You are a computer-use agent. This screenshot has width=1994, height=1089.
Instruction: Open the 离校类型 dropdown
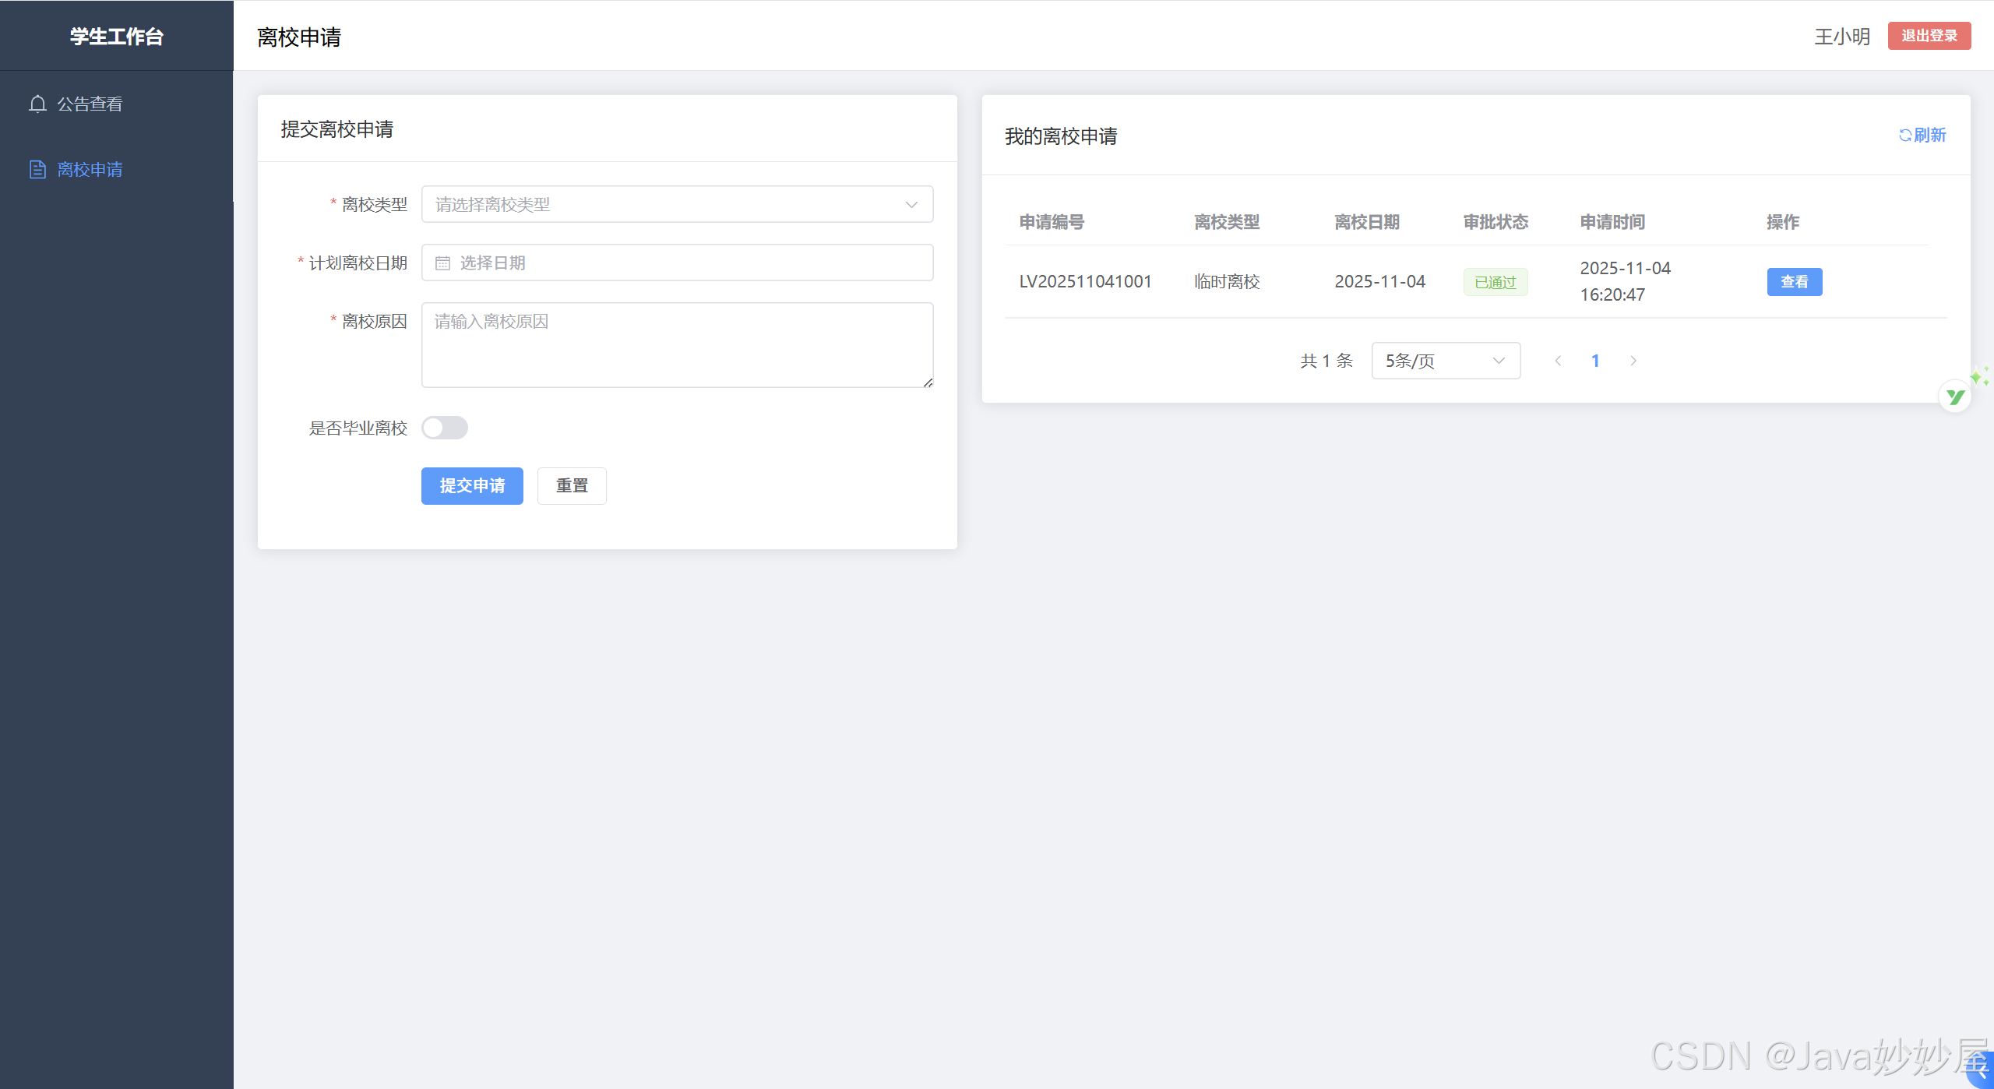tap(677, 204)
